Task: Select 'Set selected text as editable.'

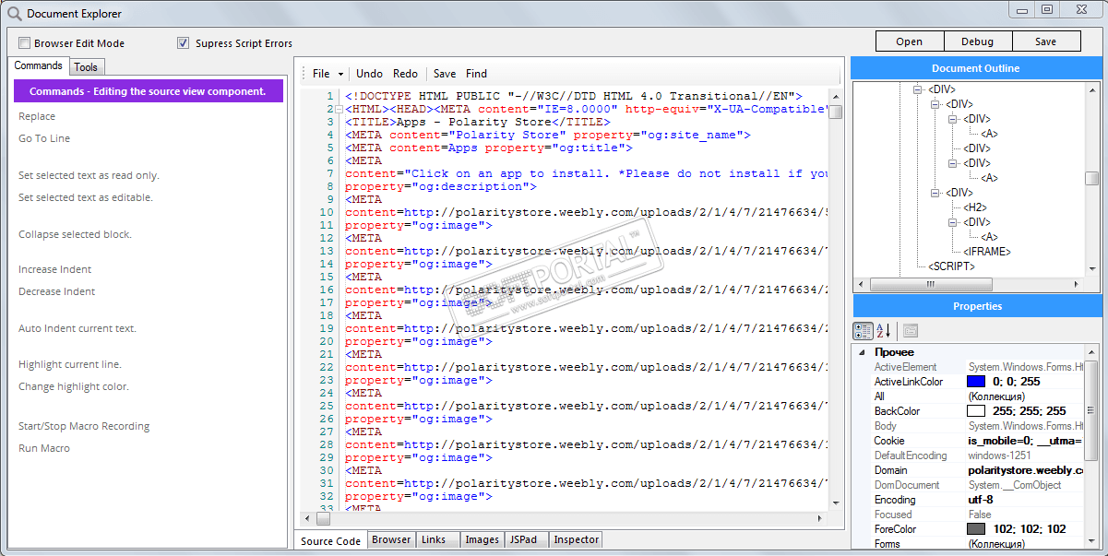Action: coord(86,197)
